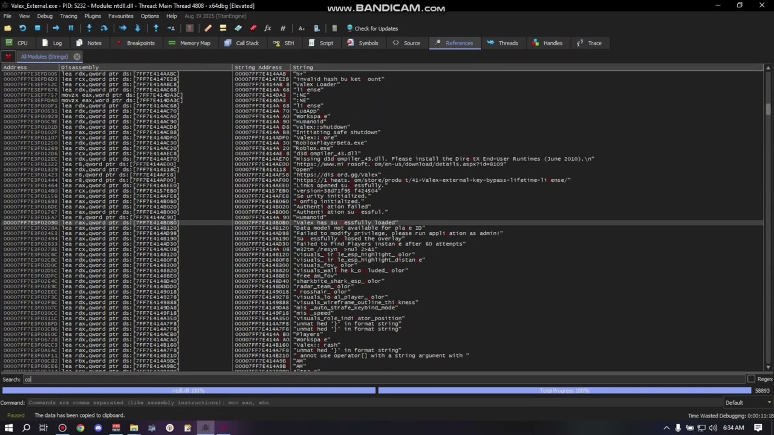The image size is (774, 435).
Task: Switch to the Log tab
Action: (52, 43)
